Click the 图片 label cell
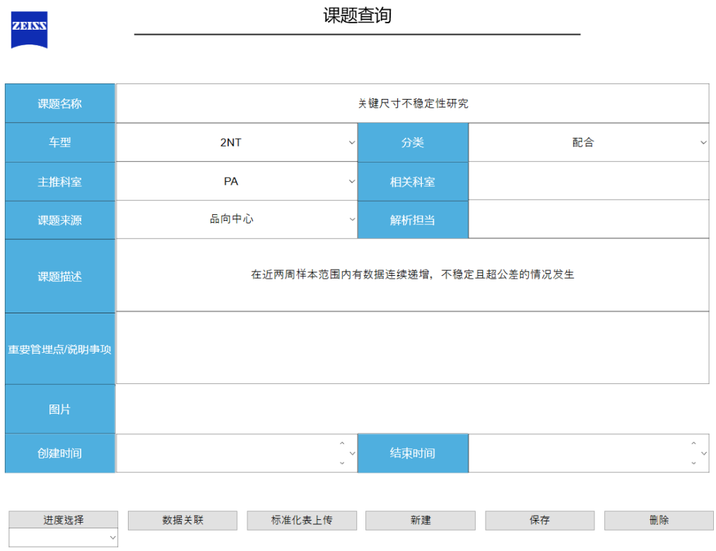 60,409
